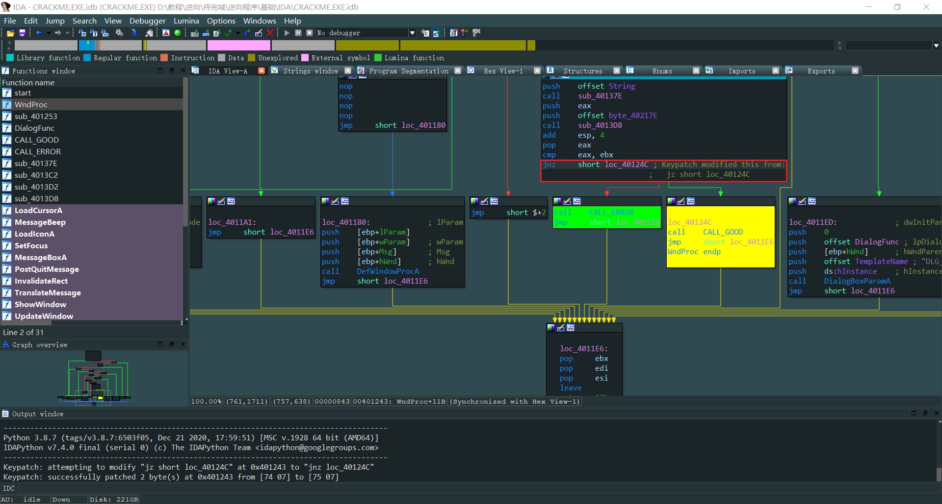Click node color icon on yellow loc_40124C block

671,201
